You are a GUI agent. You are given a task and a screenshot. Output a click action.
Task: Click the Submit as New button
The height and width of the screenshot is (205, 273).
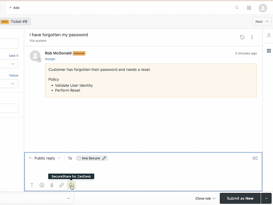coord(240,198)
